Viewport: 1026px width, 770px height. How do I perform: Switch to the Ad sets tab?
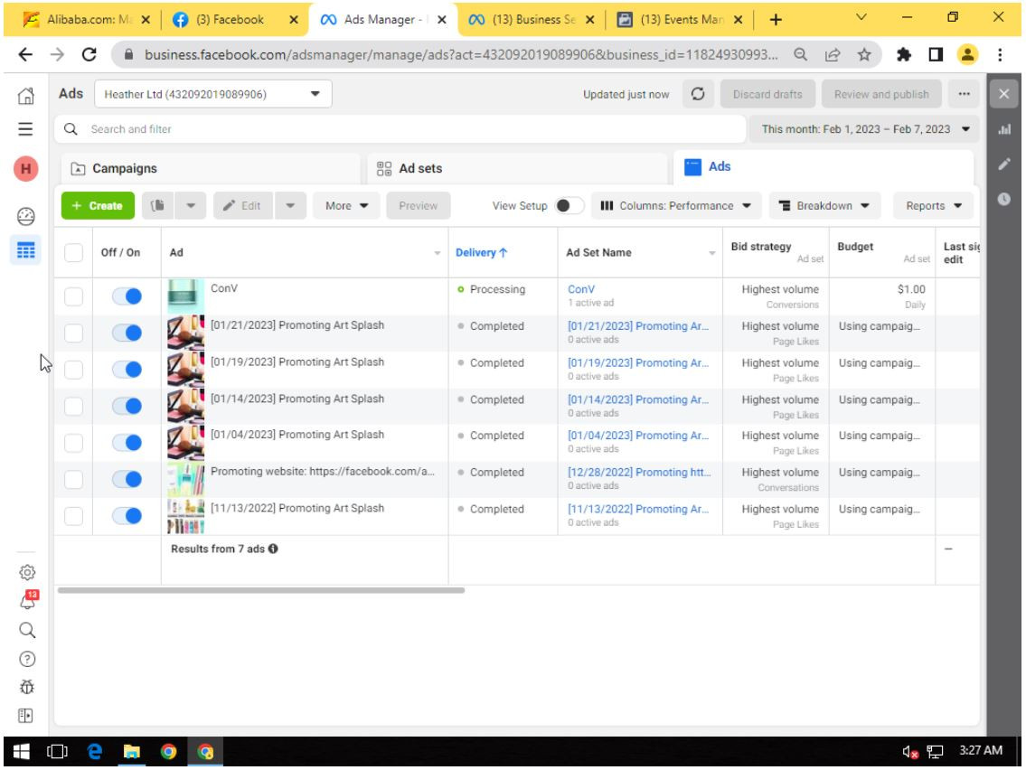tap(517, 168)
